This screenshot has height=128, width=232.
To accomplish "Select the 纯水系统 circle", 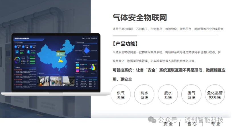I will click(144, 95).
